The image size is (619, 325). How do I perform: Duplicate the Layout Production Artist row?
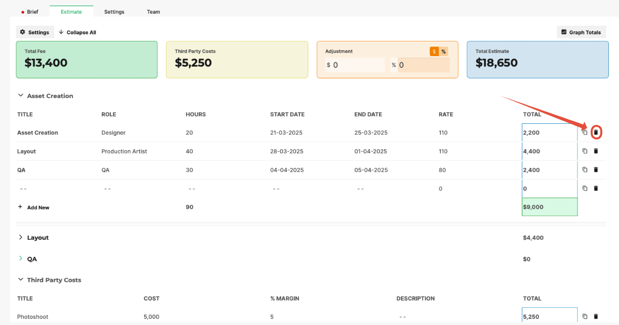585,151
